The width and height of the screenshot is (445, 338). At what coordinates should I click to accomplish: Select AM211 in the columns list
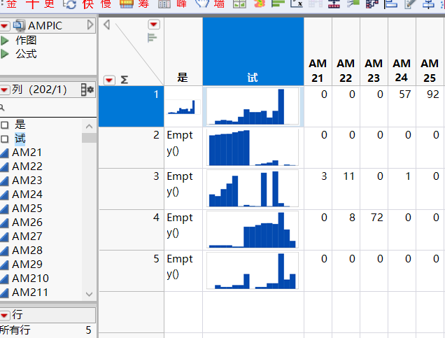coord(30,293)
